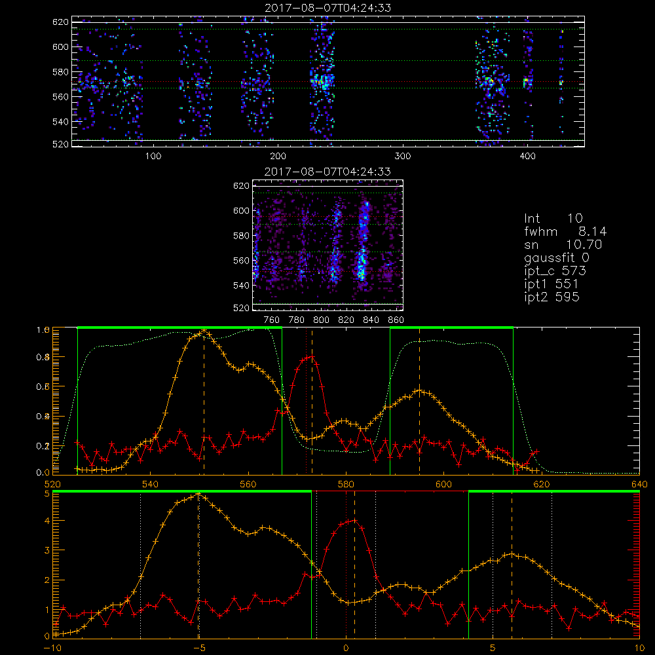Screen dimensions: 655x655
Task: Click x-axis label 640 of normalized profile plot
Action: [x=639, y=484]
